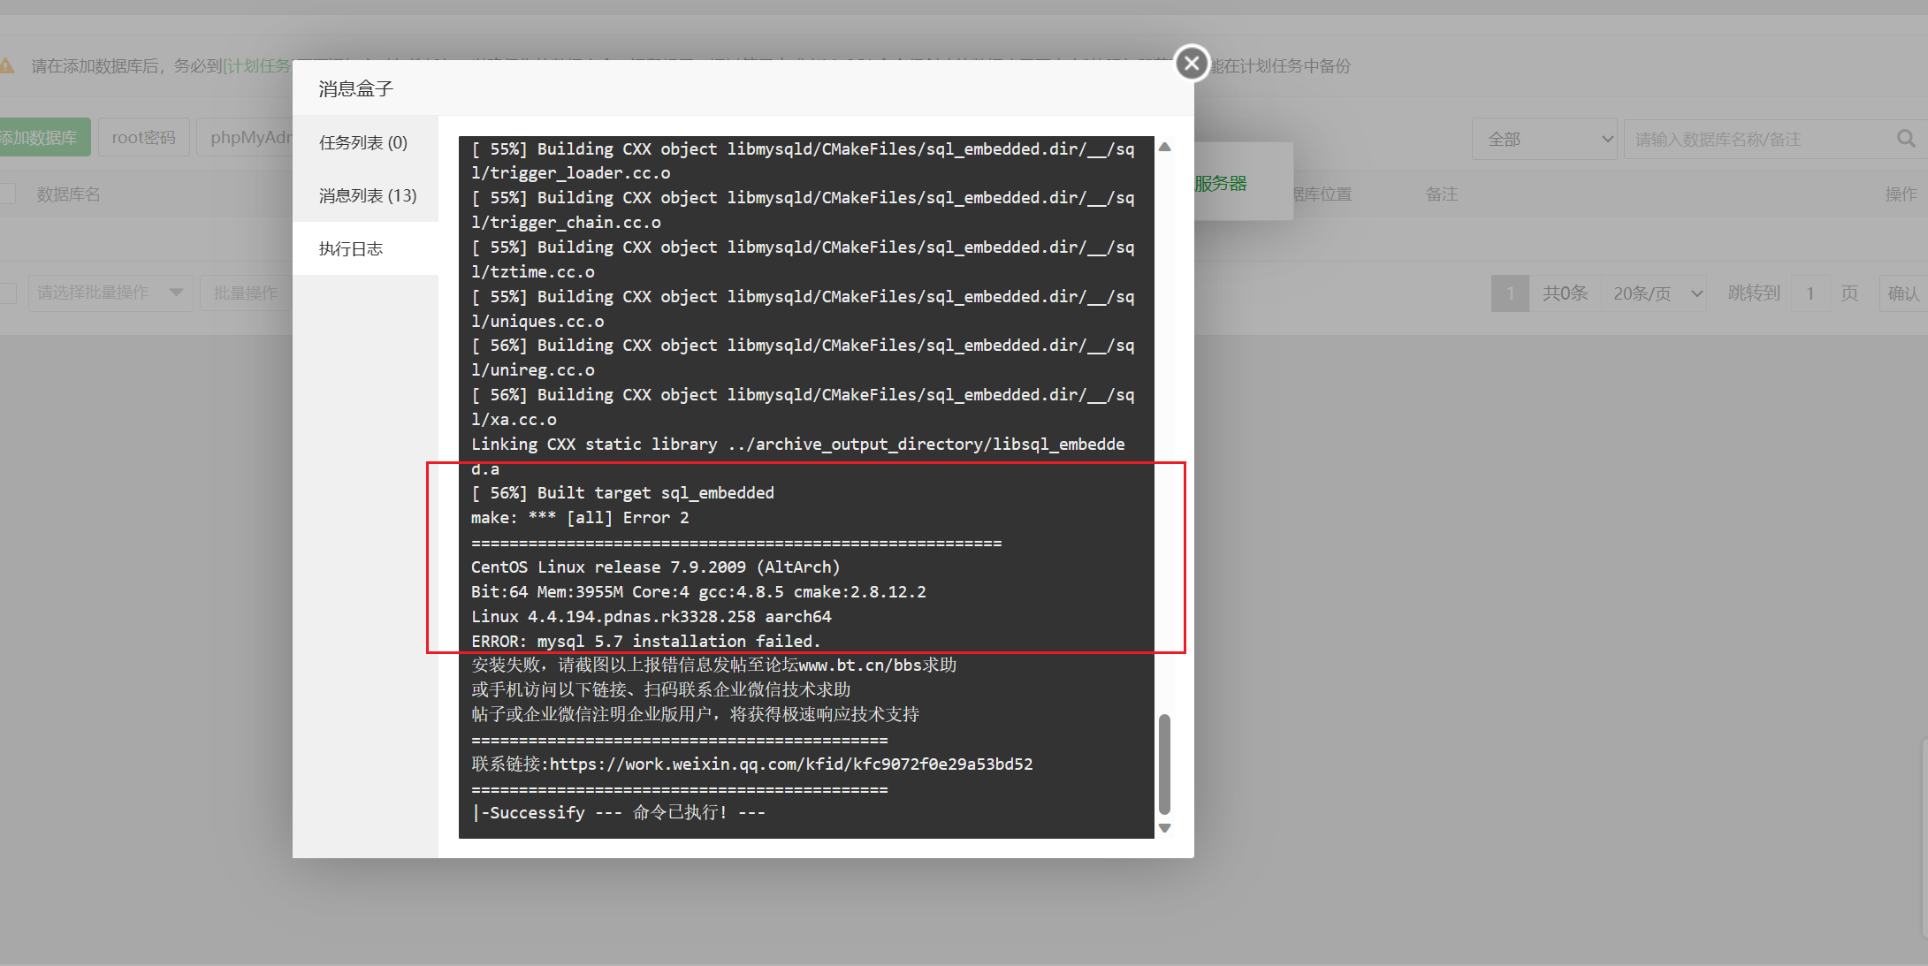Toggle the select-all checkbox in table header

(7, 194)
